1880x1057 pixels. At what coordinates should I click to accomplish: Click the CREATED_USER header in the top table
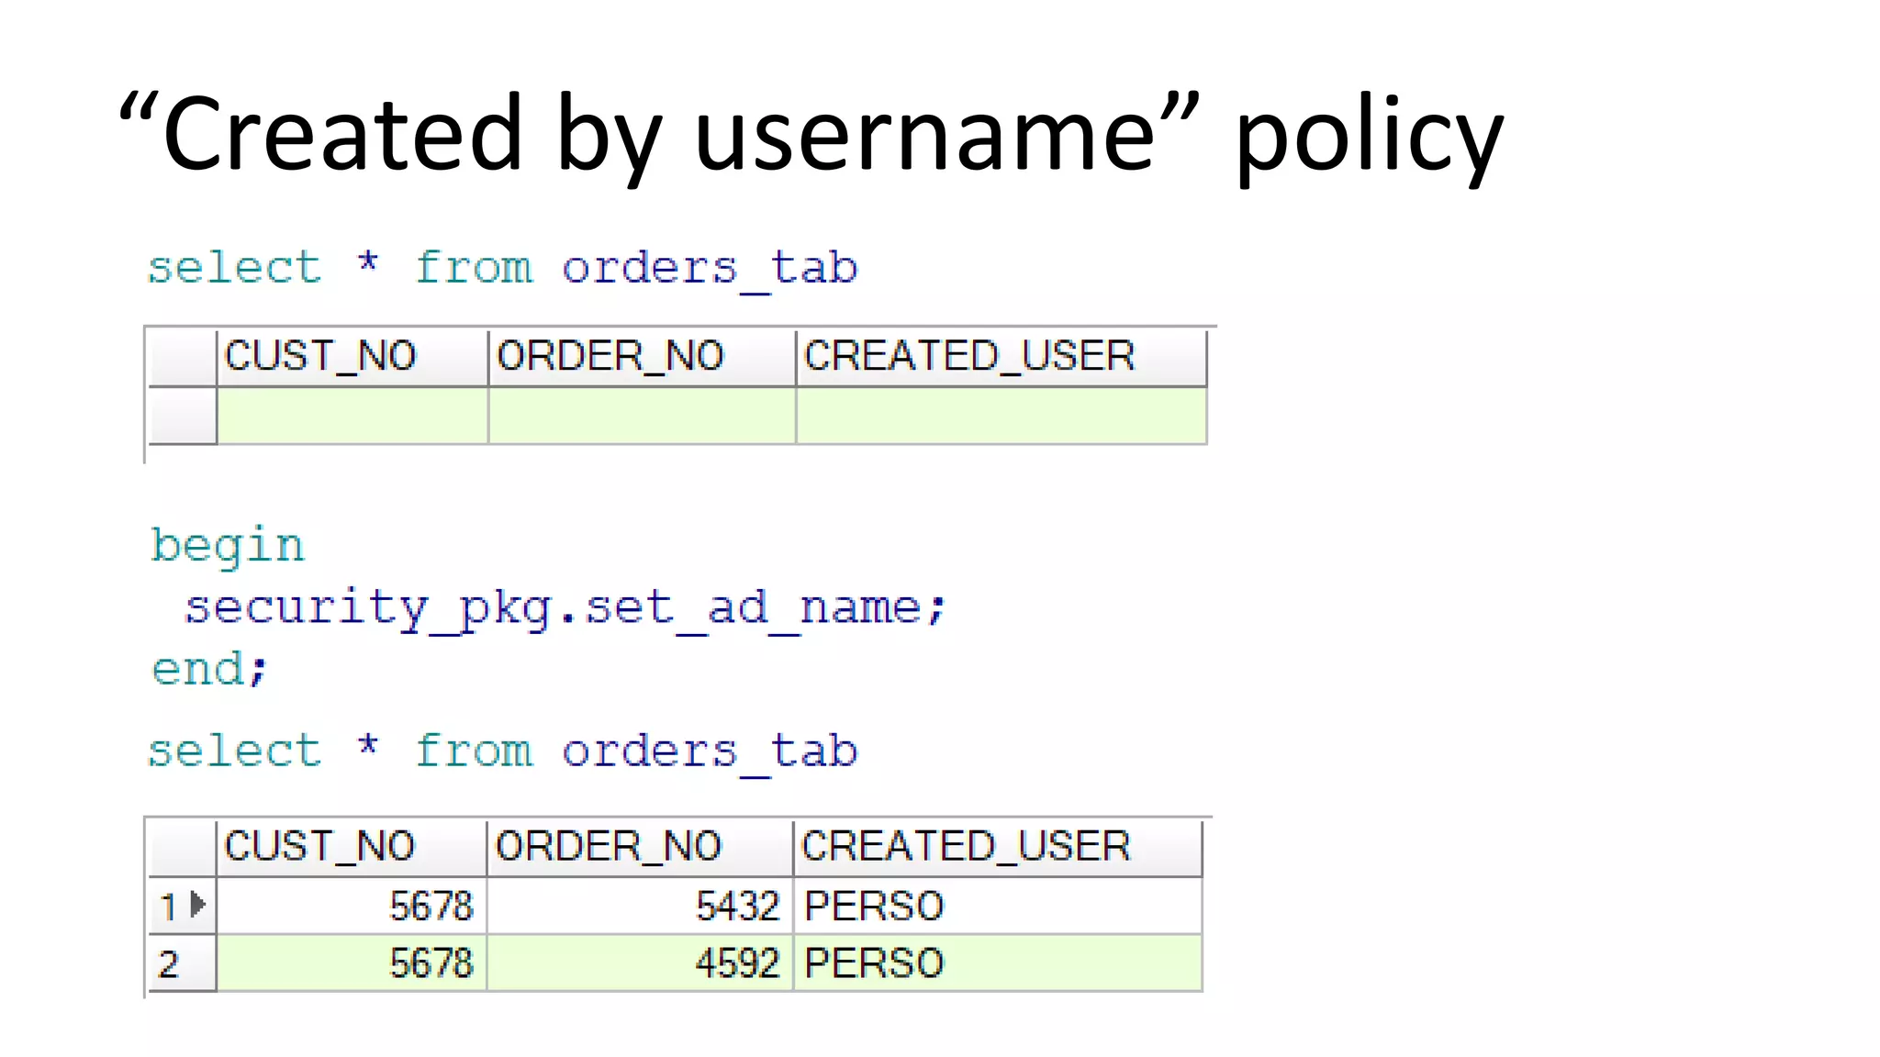1001,357
